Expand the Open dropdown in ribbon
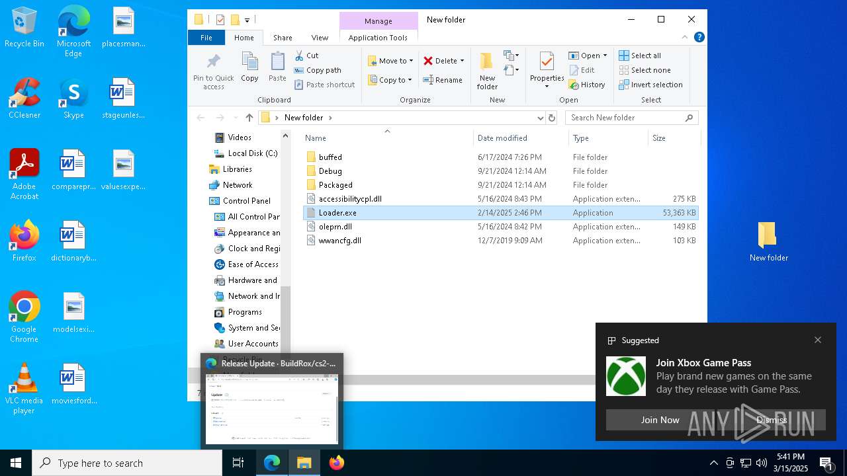The image size is (847, 476). (605, 56)
